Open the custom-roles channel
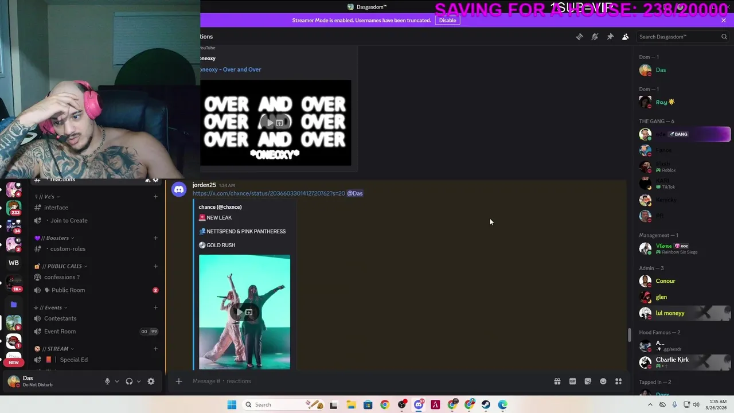The image size is (734, 413). pos(96,249)
